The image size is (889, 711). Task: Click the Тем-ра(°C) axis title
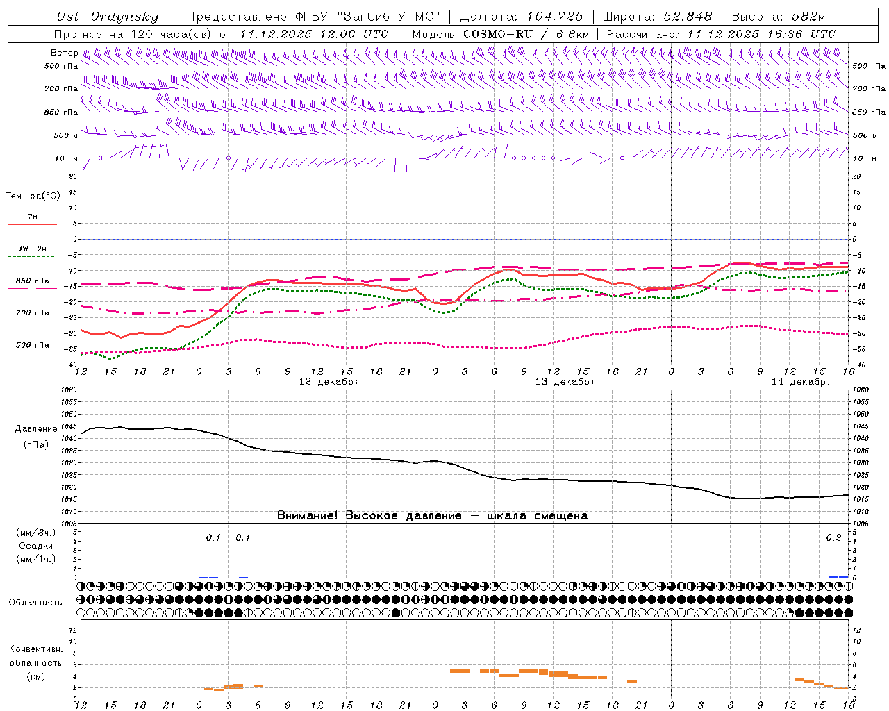(33, 196)
